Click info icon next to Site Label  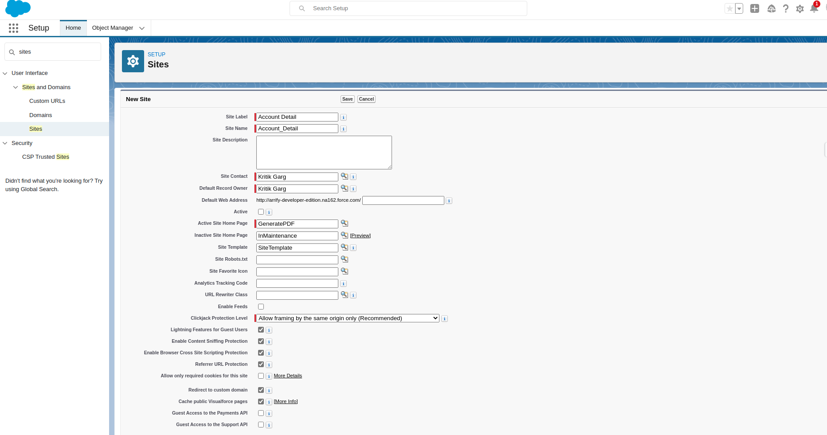point(344,118)
